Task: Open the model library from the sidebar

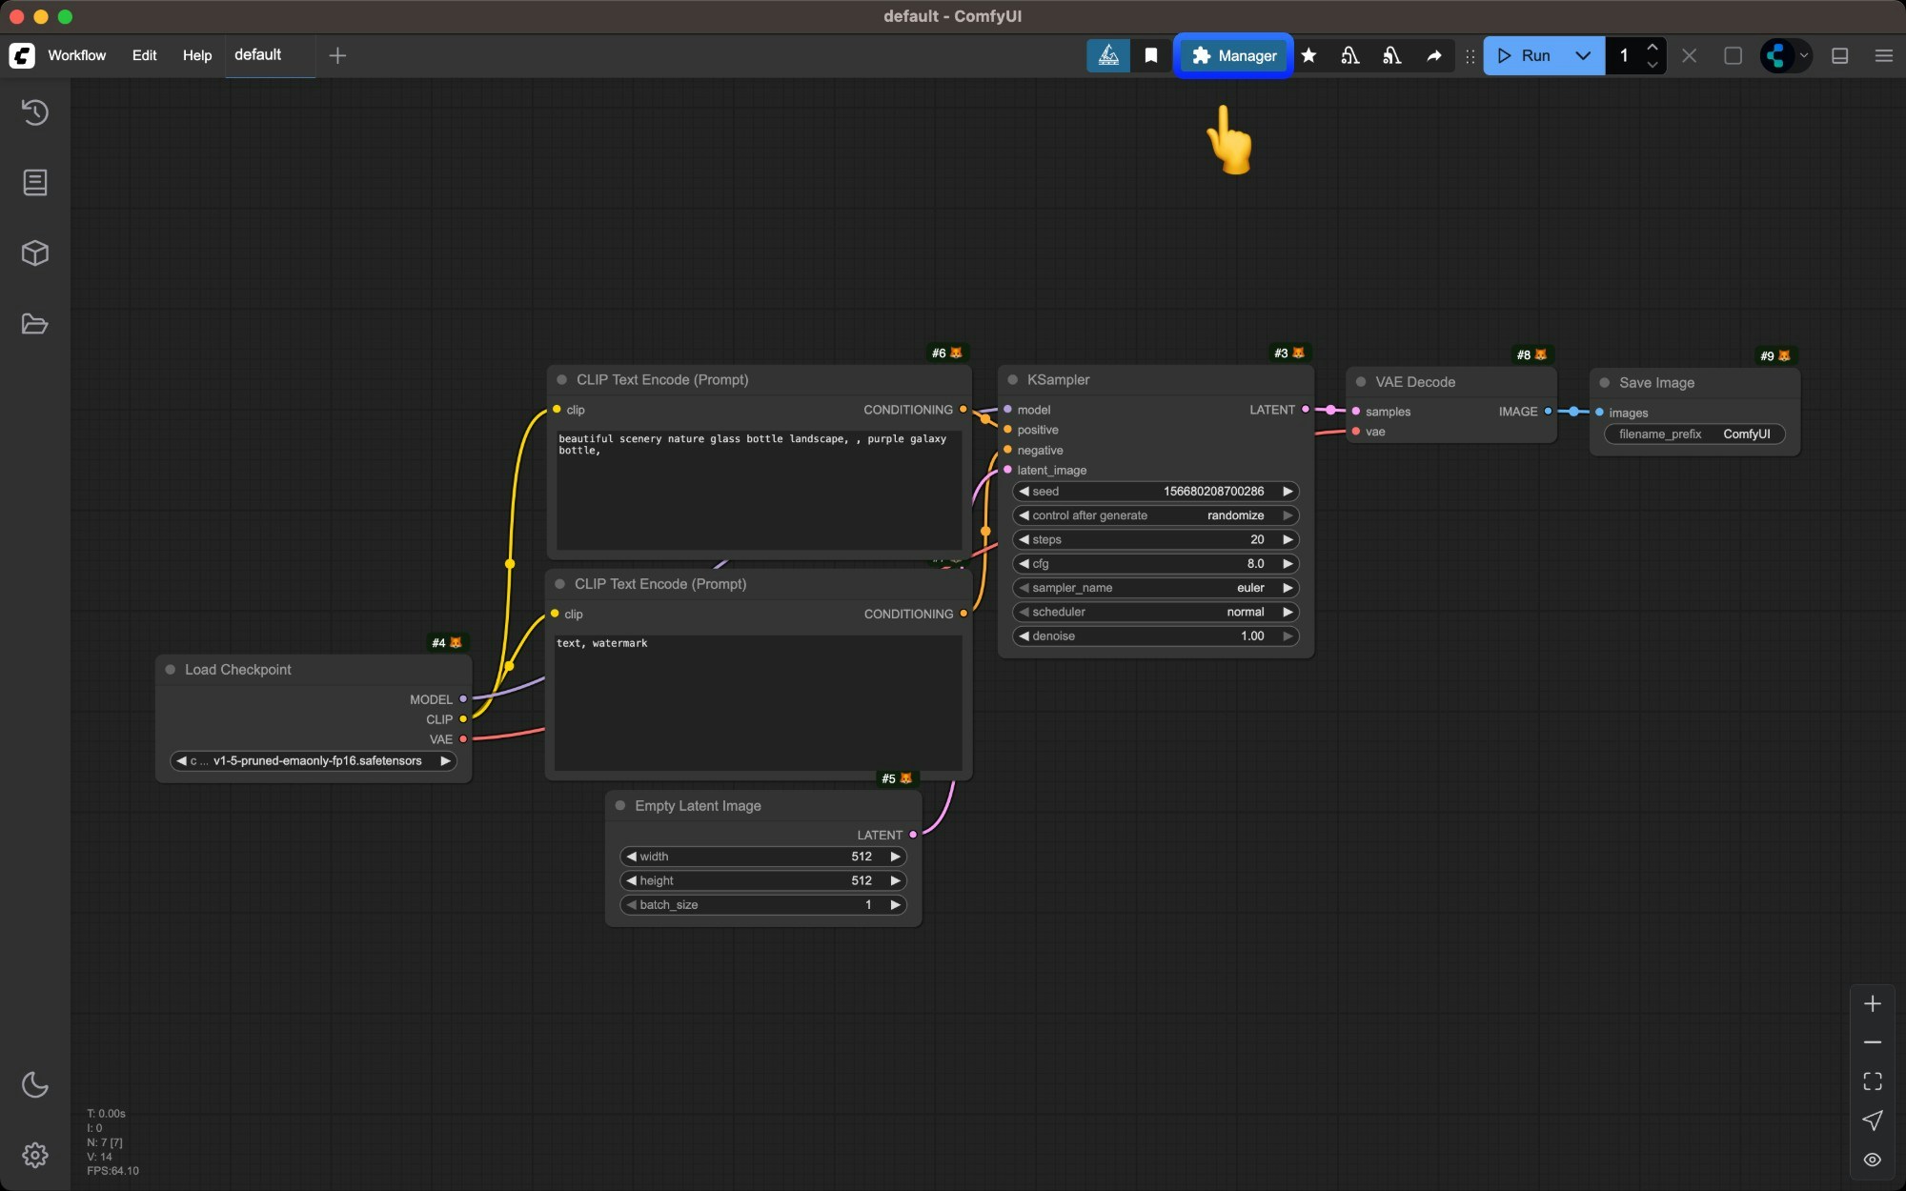Action: (35, 252)
